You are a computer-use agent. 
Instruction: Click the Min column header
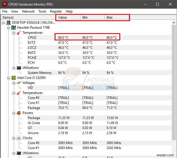click(x=92, y=17)
